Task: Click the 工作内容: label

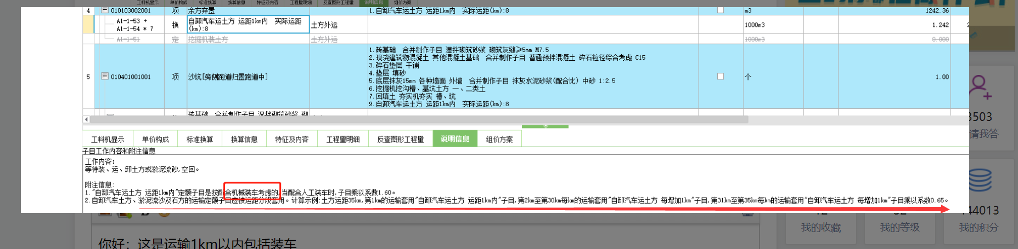Action: (100, 161)
